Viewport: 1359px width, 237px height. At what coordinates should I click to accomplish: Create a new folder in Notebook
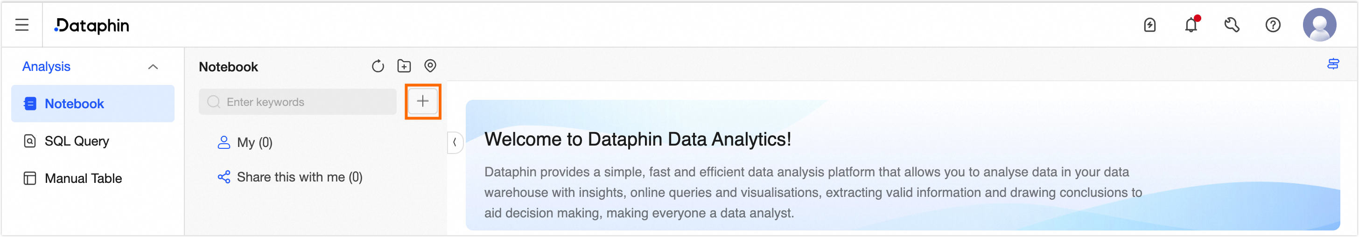click(404, 66)
